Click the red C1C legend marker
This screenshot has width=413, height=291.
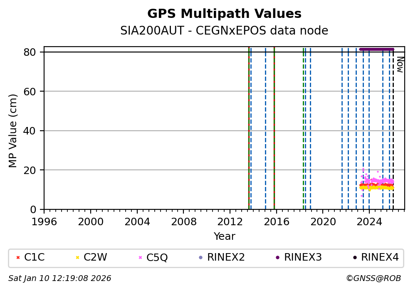point(18,257)
